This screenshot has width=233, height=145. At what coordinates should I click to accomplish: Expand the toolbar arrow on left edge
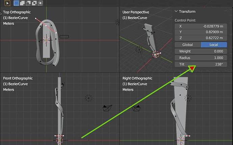coord(1,14)
